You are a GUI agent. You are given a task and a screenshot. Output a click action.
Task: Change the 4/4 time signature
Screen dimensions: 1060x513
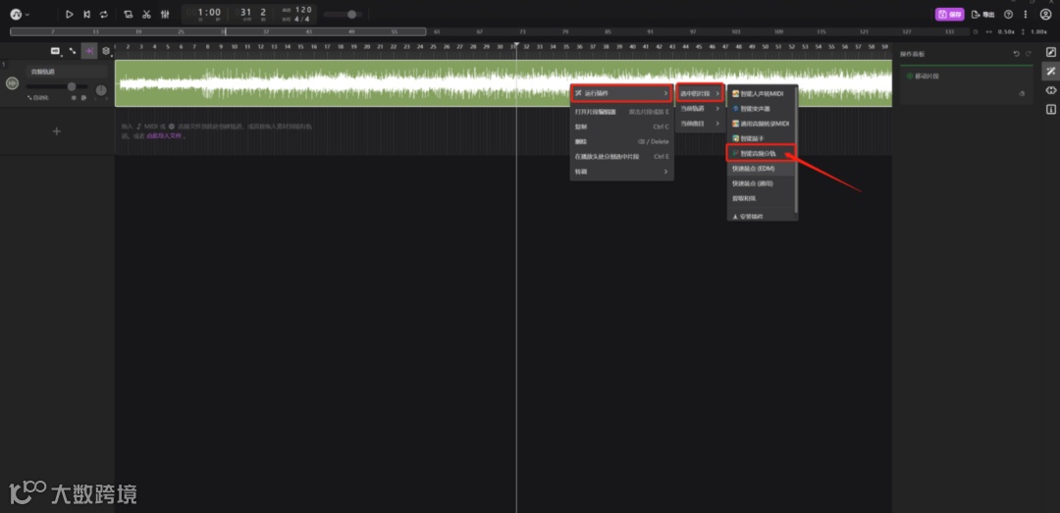point(301,19)
